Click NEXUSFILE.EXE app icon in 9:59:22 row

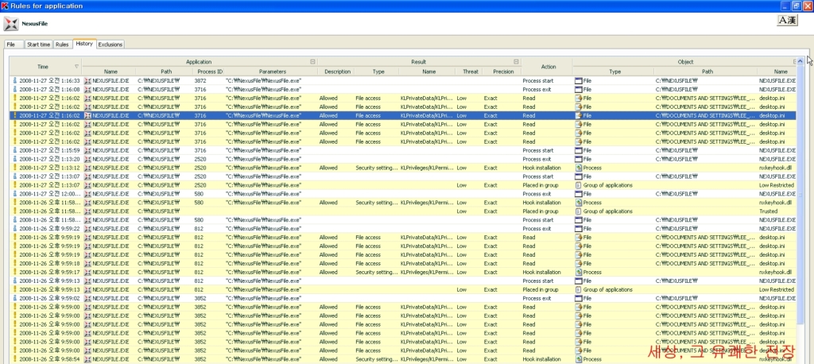point(87,228)
